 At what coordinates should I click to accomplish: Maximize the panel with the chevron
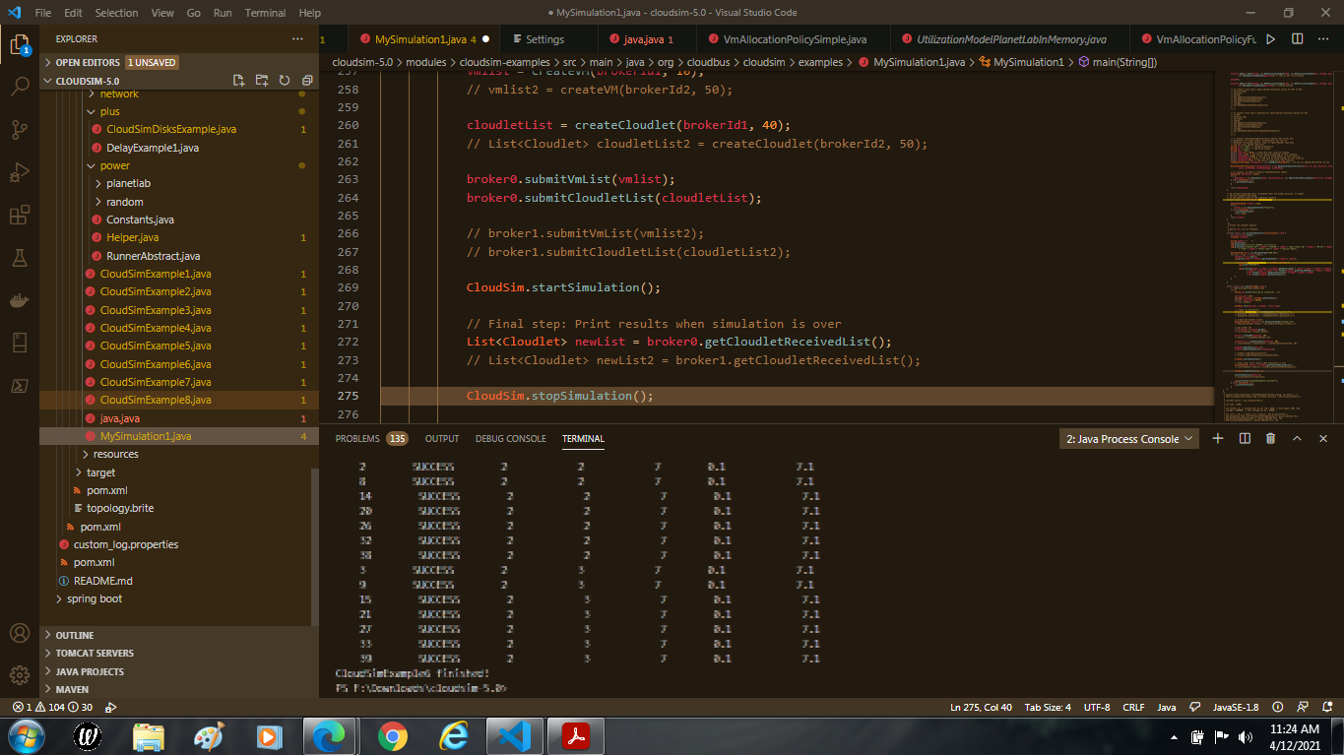1297,438
